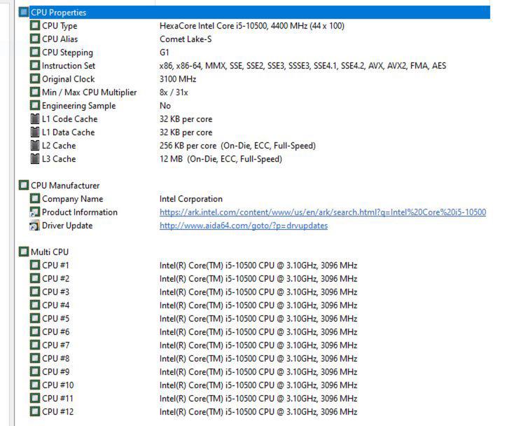The width and height of the screenshot is (521, 426).
Task: Click the G1 stepping value
Action: 164,53
